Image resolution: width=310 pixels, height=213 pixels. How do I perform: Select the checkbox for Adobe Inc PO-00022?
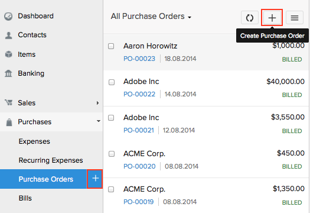tap(112, 82)
